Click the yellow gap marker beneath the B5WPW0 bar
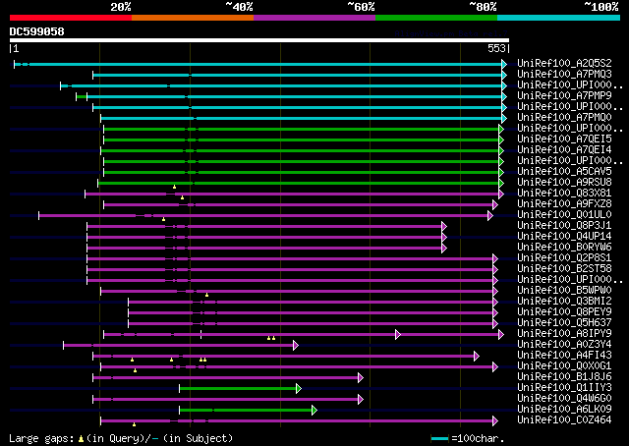Image resolution: width=629 pixels, height=446 pixels. pyautogui.click(x=207, y=295)
